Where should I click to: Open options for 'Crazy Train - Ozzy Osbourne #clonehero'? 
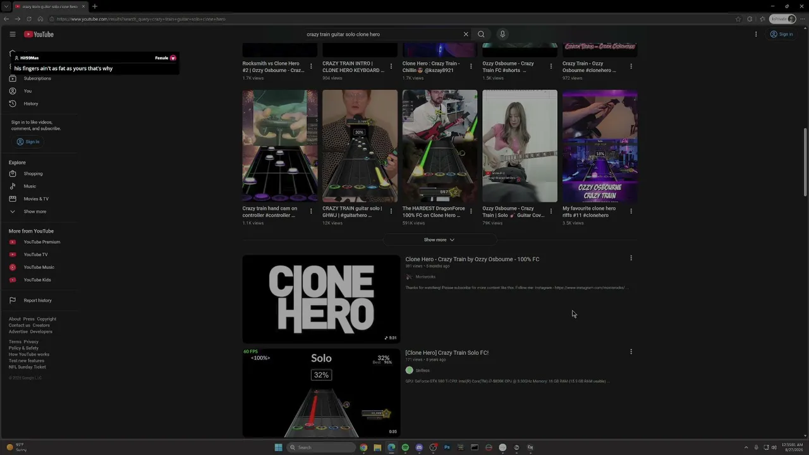click(x=631, y=66)
